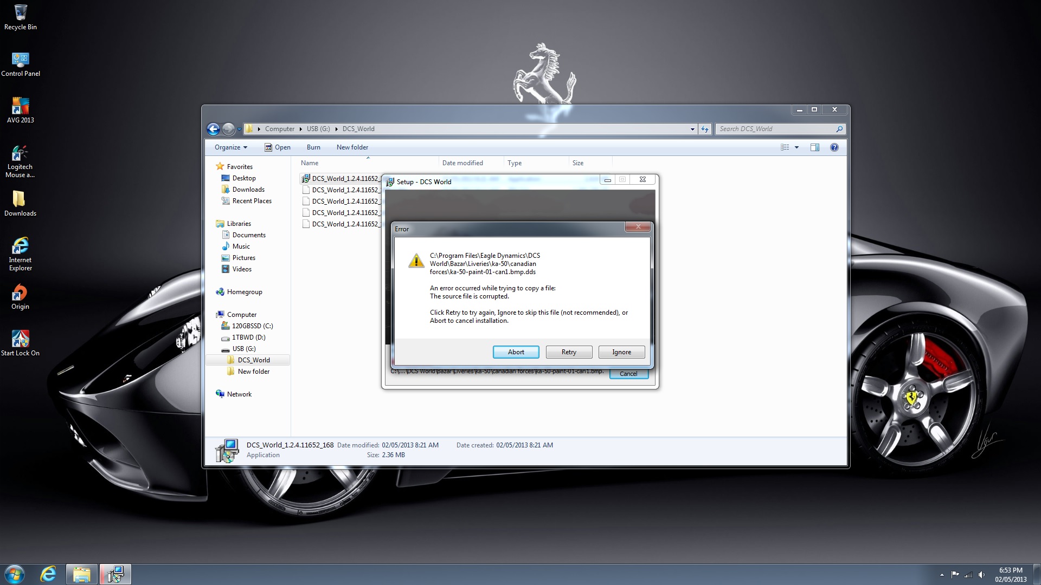This screenshot has width=1041, height=585.
Task: Click the magnifier icon in the search box
Action: [x=839, y=129]
